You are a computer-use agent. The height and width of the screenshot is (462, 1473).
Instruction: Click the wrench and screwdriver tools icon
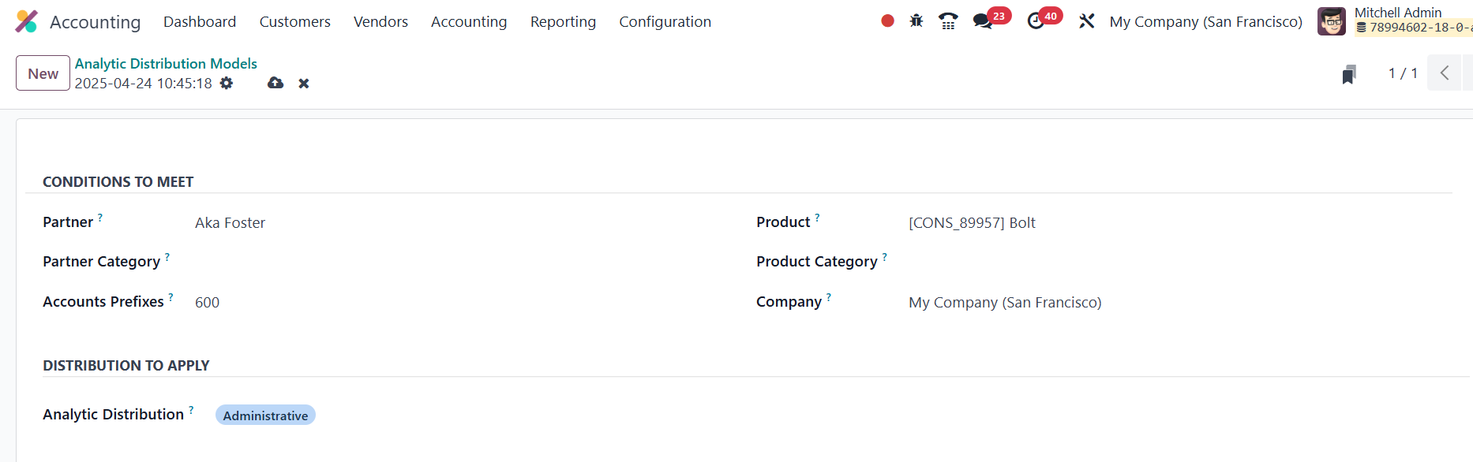click(x=1087, y=21)
